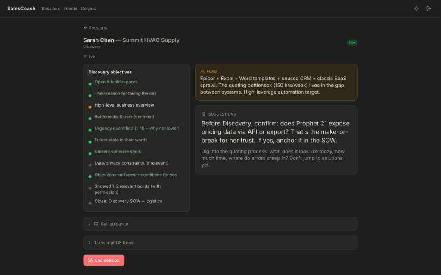
Task: Click the Dig into the quoting process text
Action: (x=273, y=158)
